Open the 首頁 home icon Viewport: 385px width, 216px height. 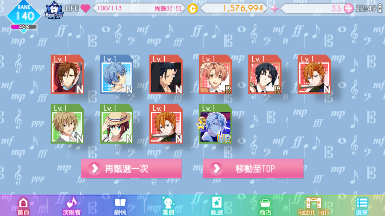tap(23, 206)
